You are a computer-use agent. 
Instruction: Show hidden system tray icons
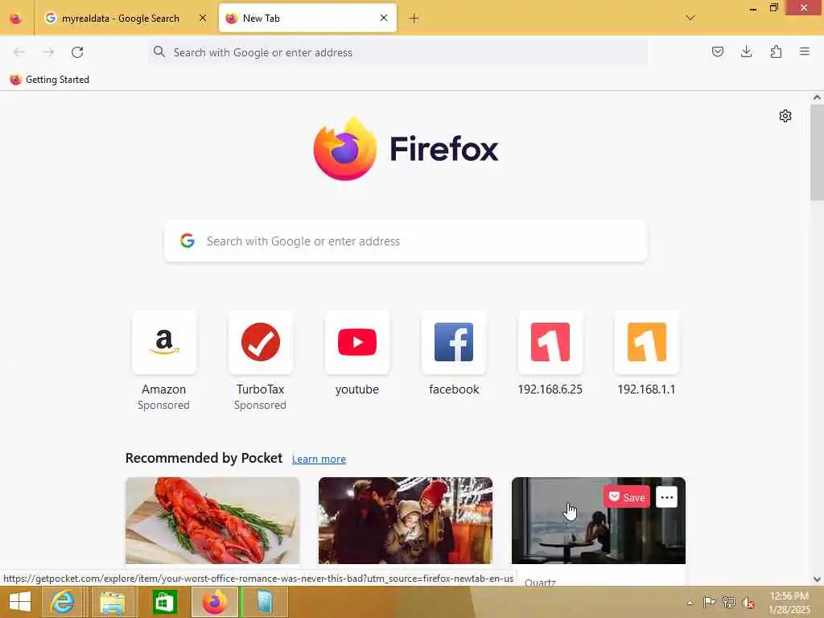[x=690, y=603]
